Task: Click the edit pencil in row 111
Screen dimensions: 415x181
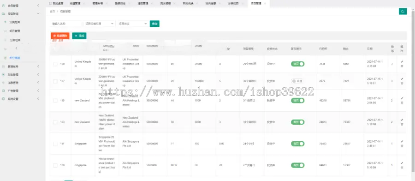Action: pos(402,141)
